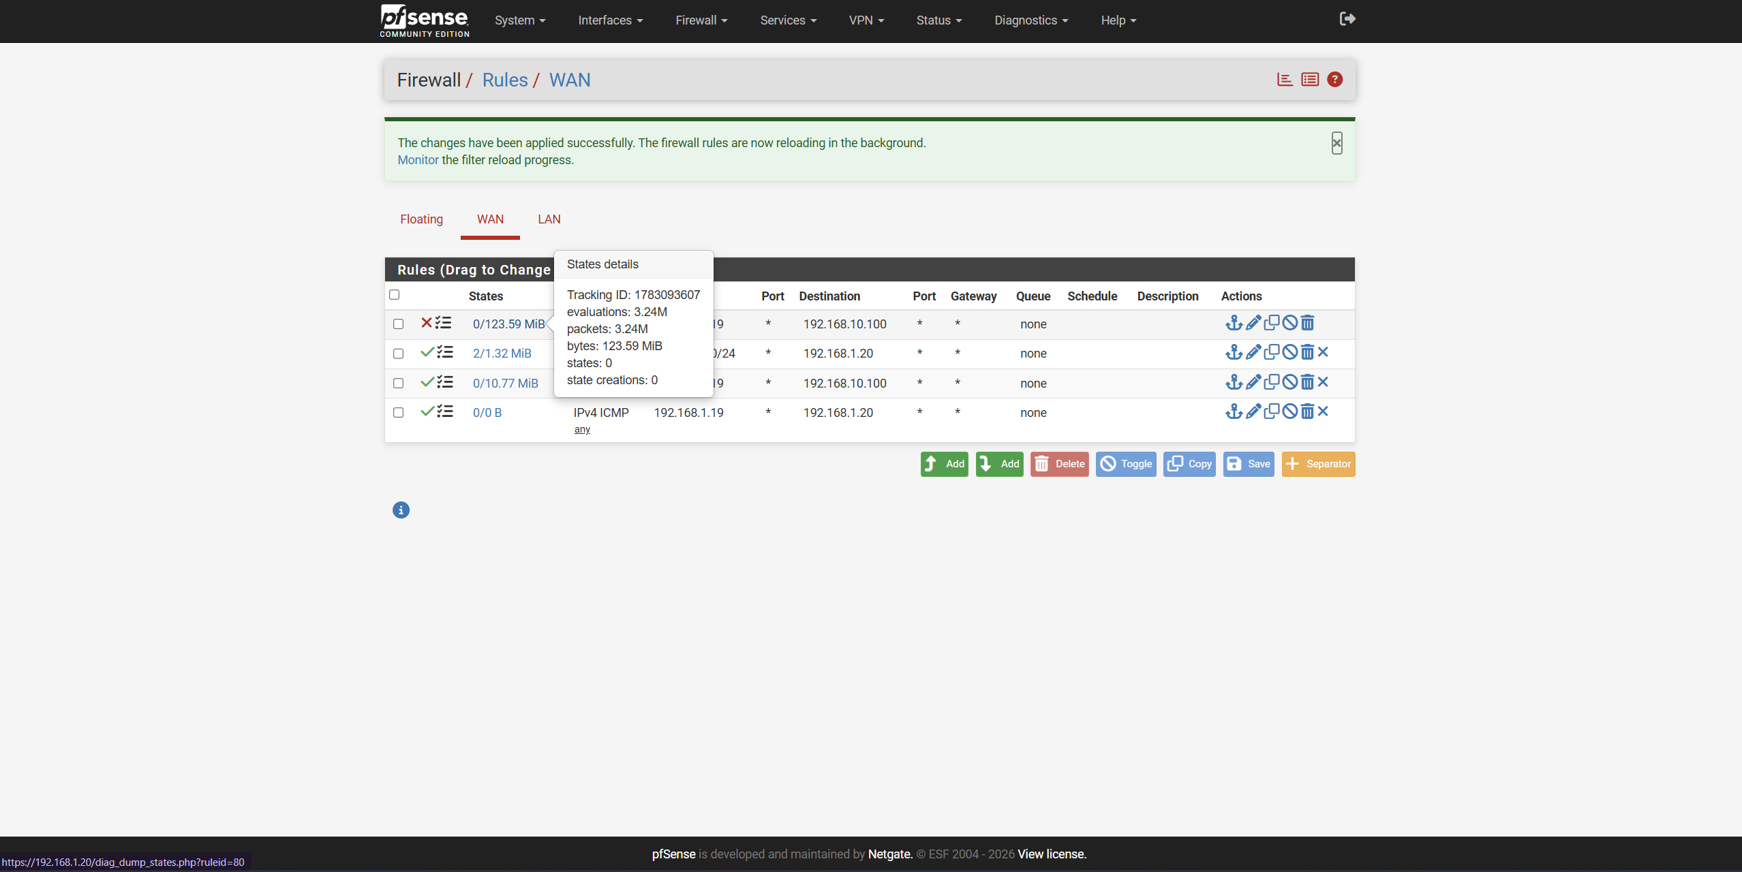Tick the select-all checkbox in table header
The image size is (1742, 872).
(x=394, y=295)
